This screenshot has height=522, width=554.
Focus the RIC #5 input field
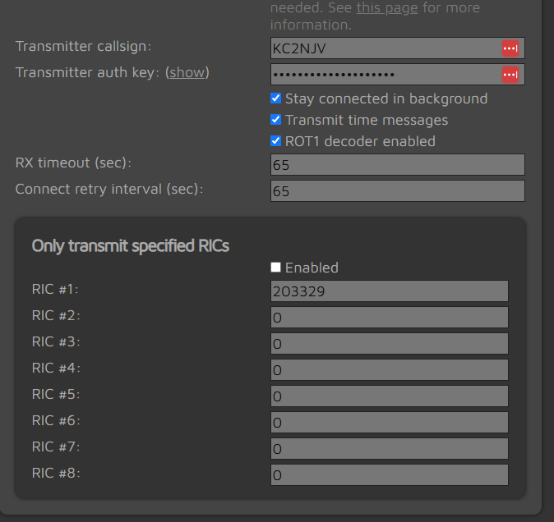tap(389, 396)
